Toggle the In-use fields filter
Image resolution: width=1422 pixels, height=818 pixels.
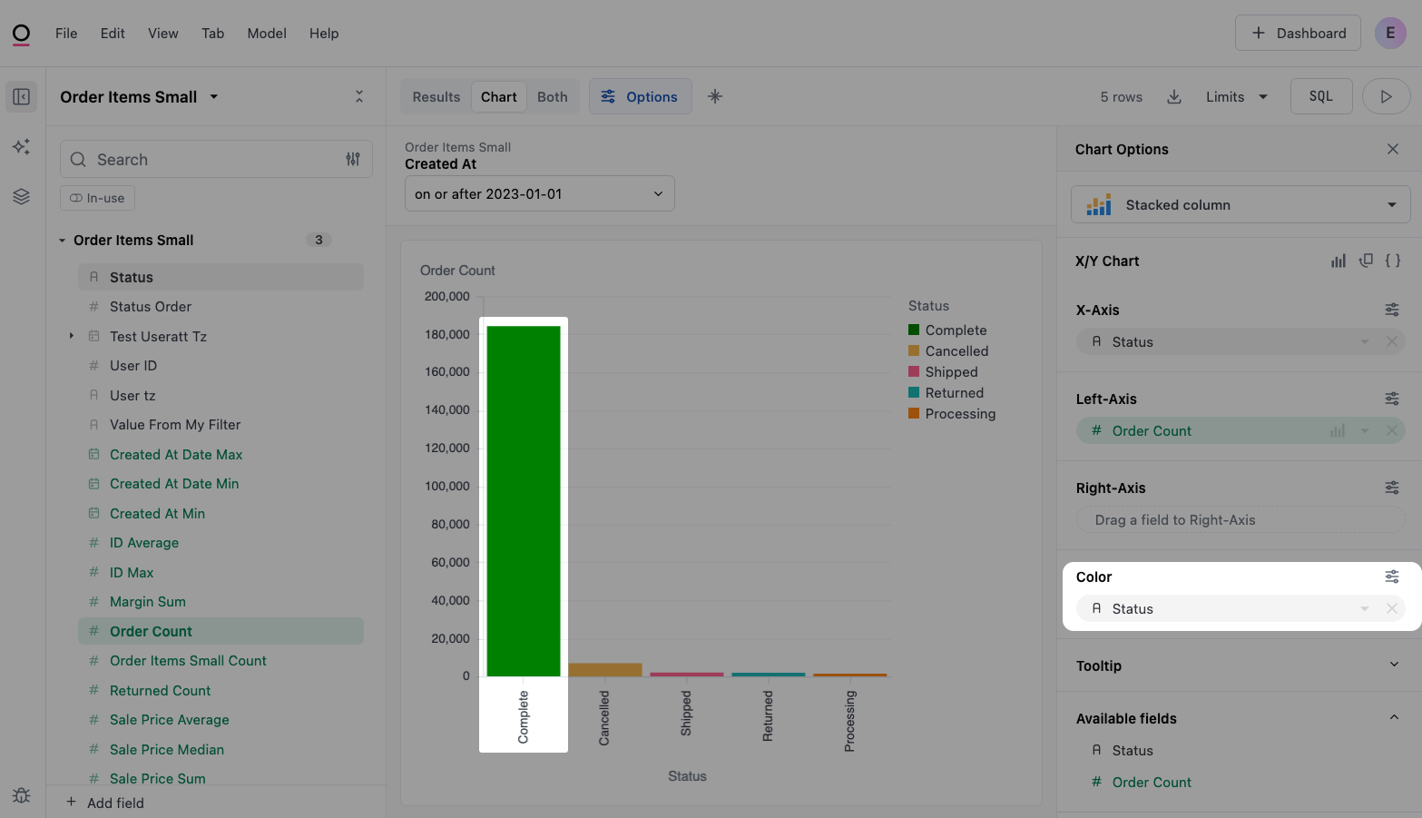tap(98, 198)
